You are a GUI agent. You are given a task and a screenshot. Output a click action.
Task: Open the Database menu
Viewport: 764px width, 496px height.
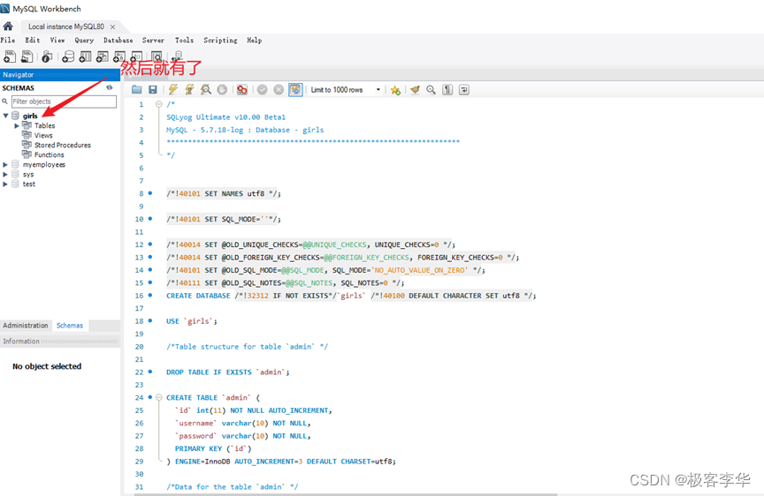[x=118, y=41]
